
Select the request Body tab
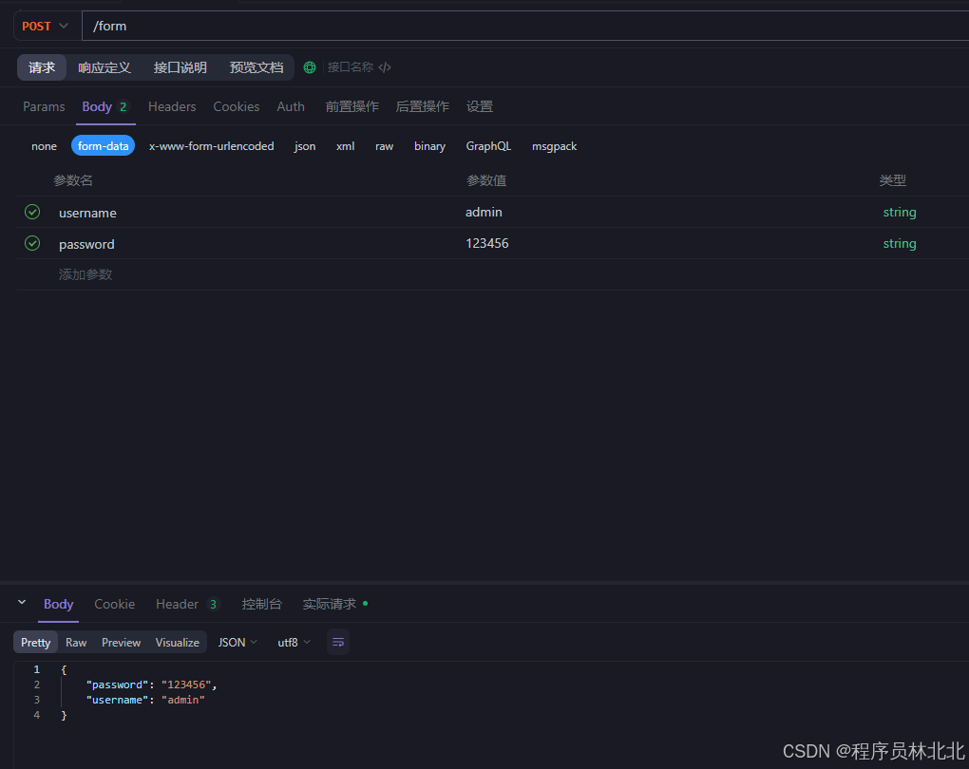105,107
